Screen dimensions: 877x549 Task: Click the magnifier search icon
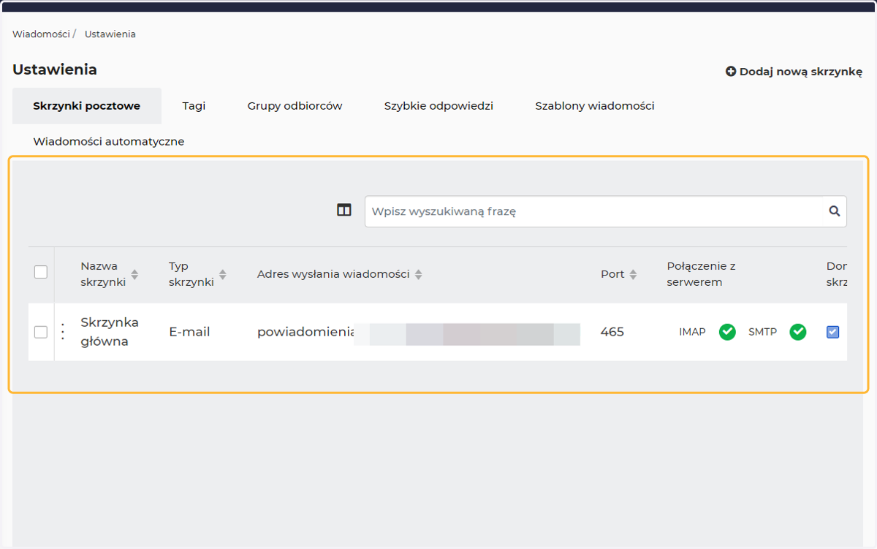[835, 211]
